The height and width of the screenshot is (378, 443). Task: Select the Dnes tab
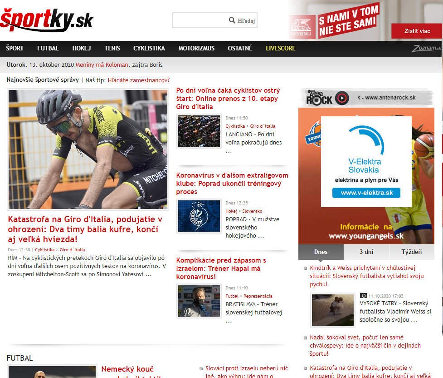(x=321, y=252)
